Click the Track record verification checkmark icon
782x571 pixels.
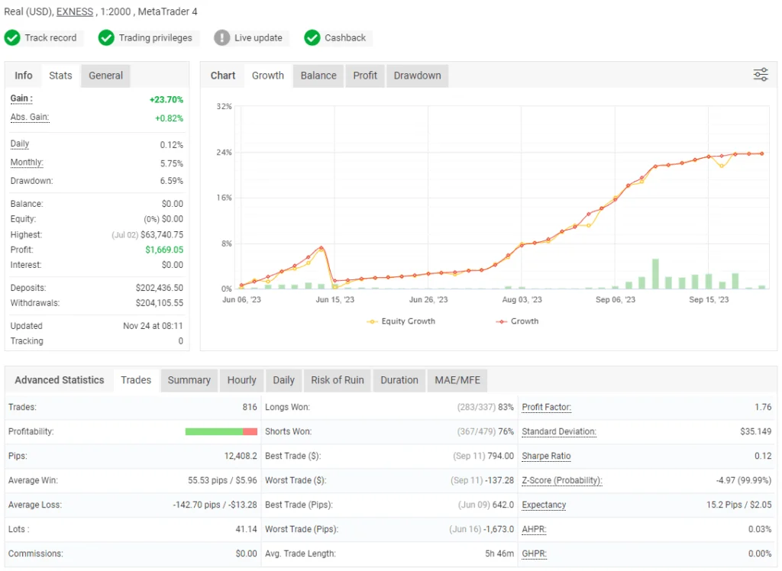(x=13, y=37)
